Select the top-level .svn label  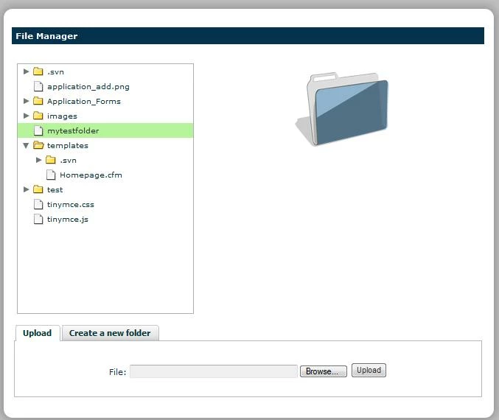(56, 72)
